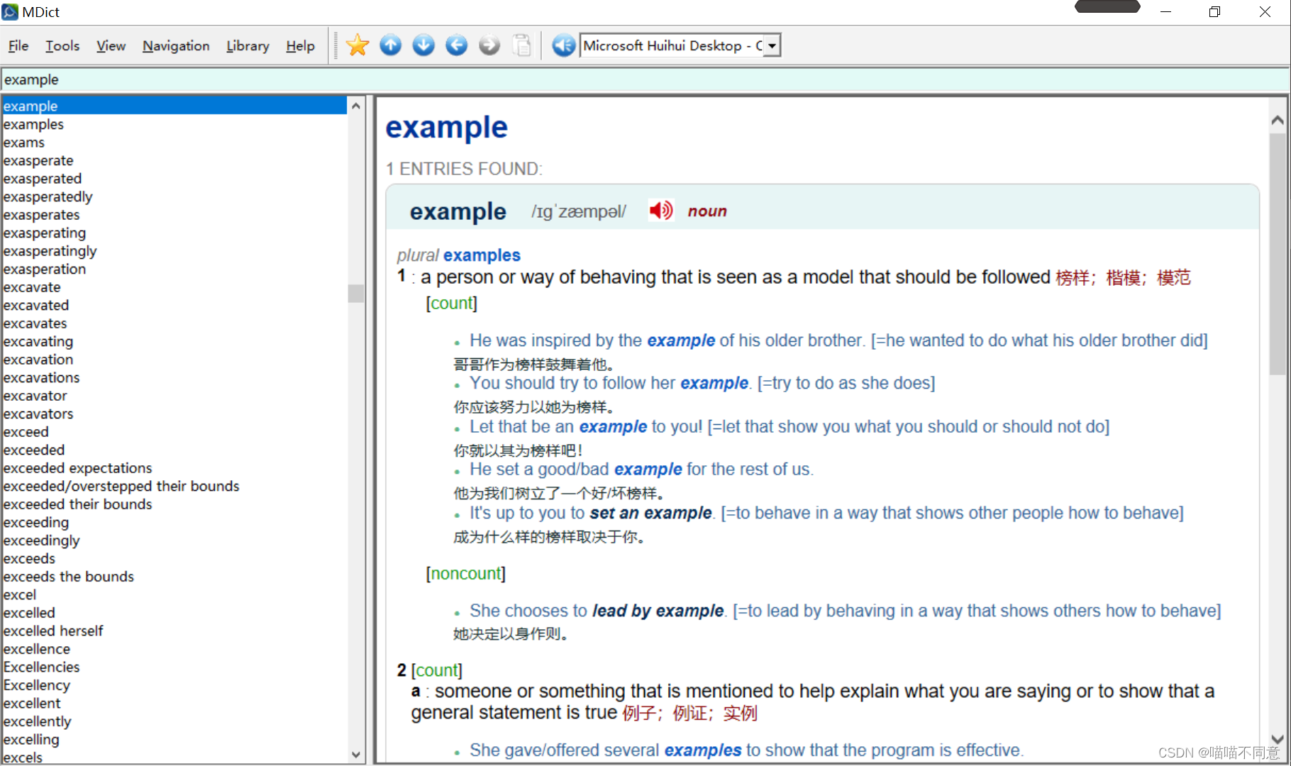Viewport: 1291px width, 766px height.
Task: Click the blue speaker speech icon
Action: pyautogui.click(x=563, y=45)
